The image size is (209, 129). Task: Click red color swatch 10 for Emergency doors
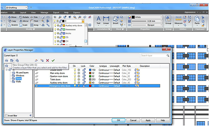pos(90,86)
